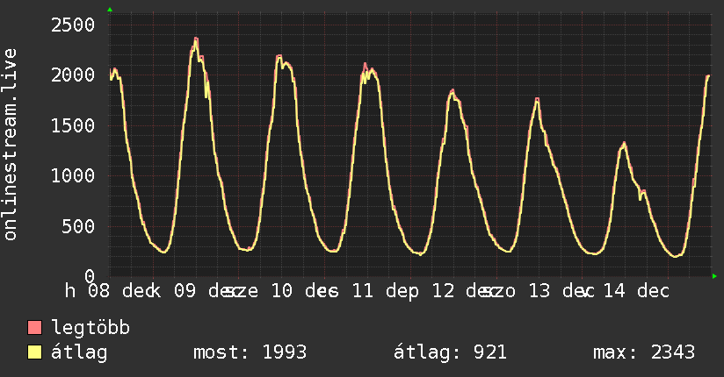Viewport: 724px width, 377px height.
Task: Select the átlag legend label beside yellow swatch
Action: click(80, 352)
